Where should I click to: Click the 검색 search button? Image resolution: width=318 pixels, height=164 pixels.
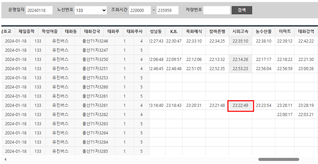point(242,10)
